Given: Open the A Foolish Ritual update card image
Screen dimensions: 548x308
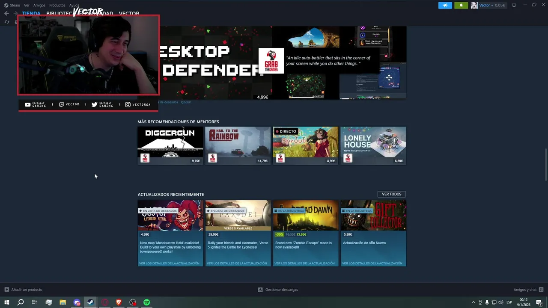Looking at the screenshot, I should point(170,215).
